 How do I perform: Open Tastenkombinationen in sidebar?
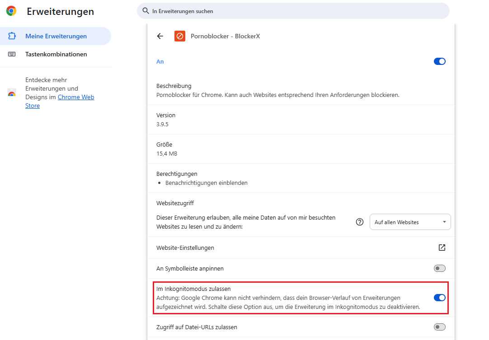coord(56,54)
